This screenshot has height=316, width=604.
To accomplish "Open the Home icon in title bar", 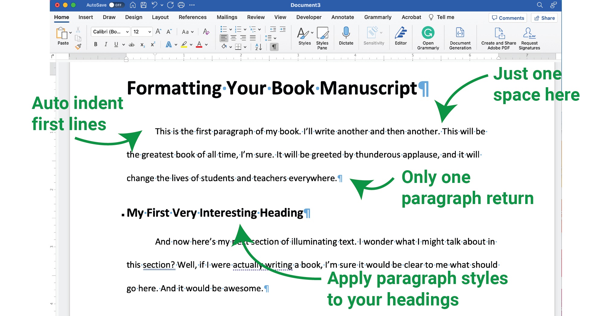I will [133, 5].
